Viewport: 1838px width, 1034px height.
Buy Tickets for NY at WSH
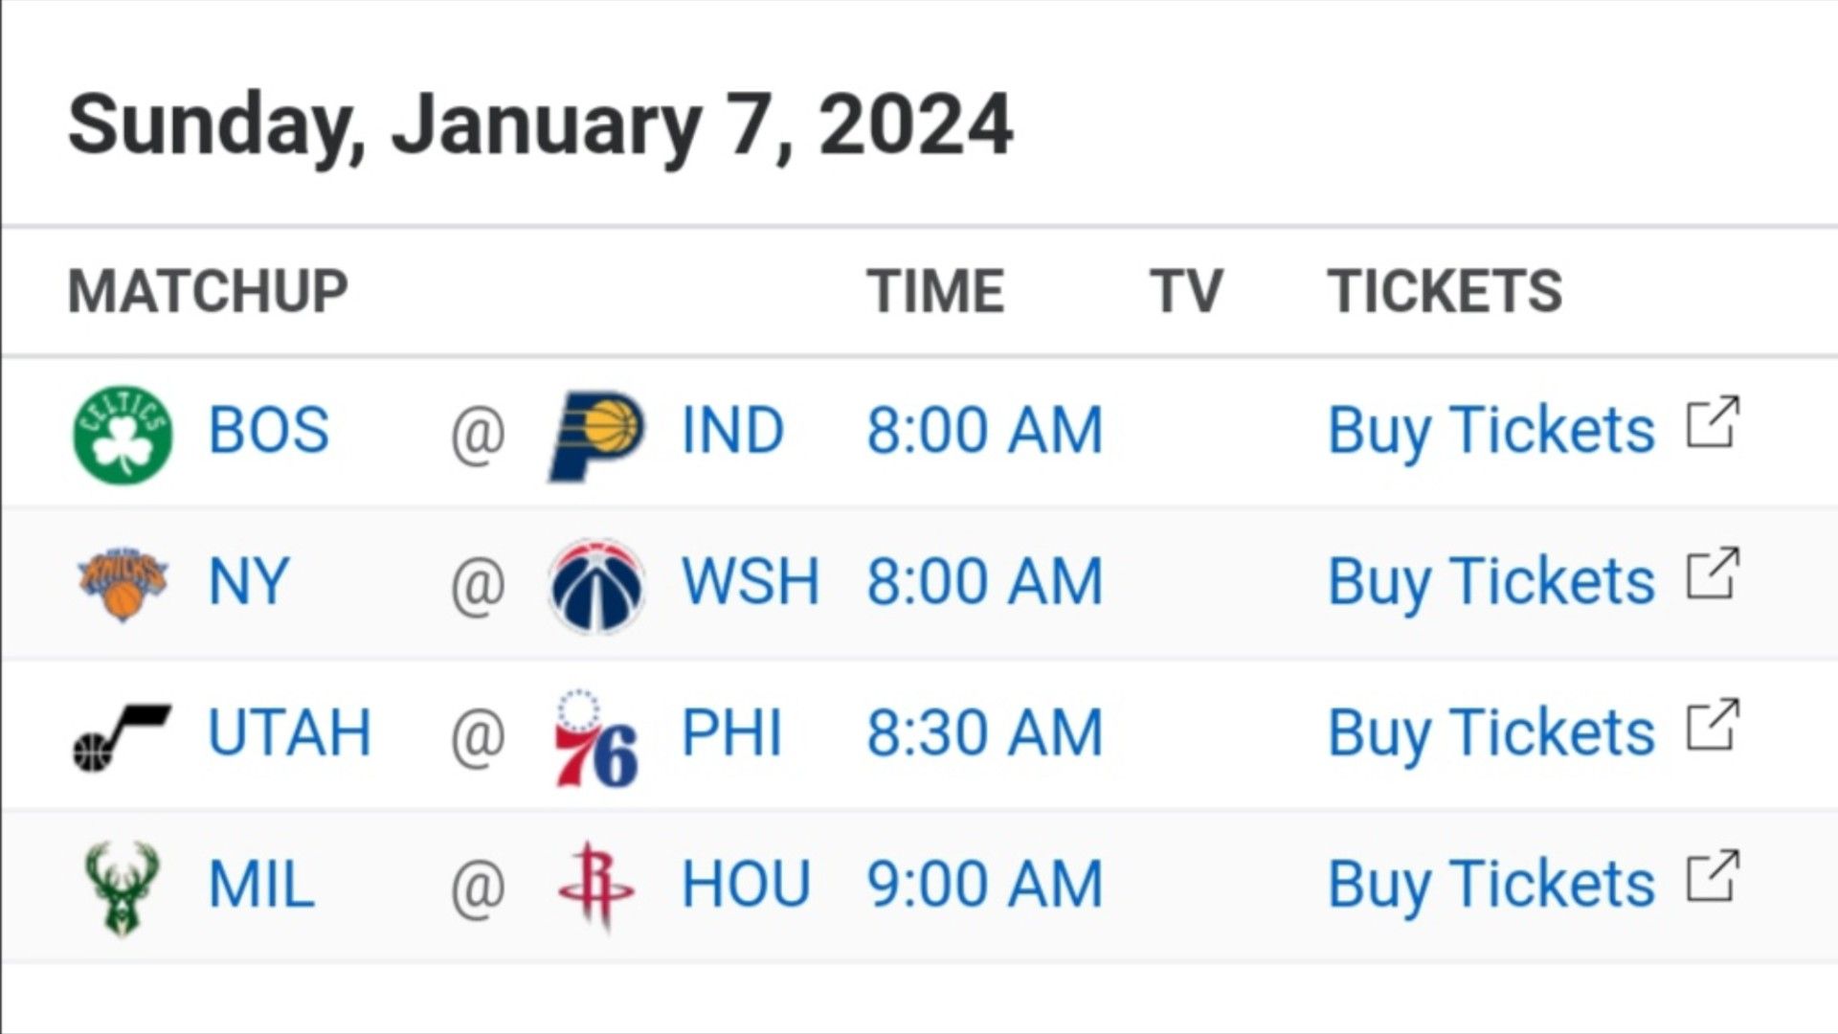pos(1491,582)
